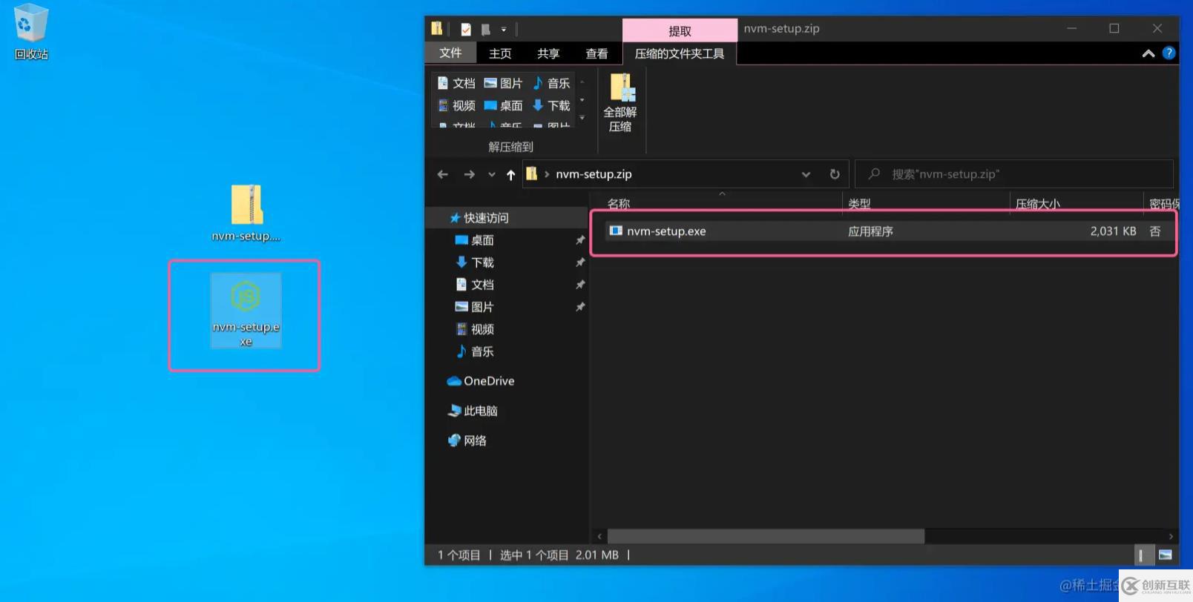
Task: Unpin 桌面 using its pin icon
Action: click(580, 240)
